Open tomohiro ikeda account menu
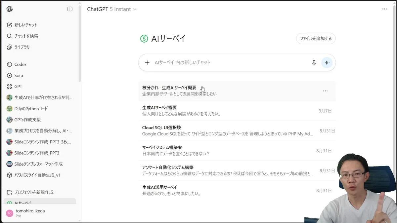The height and width of the screenshot is (223, 397). click(40, 213)
